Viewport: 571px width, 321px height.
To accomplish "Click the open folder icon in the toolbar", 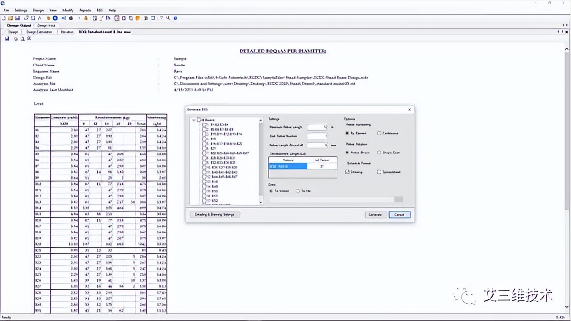I will tap(10, 18).
